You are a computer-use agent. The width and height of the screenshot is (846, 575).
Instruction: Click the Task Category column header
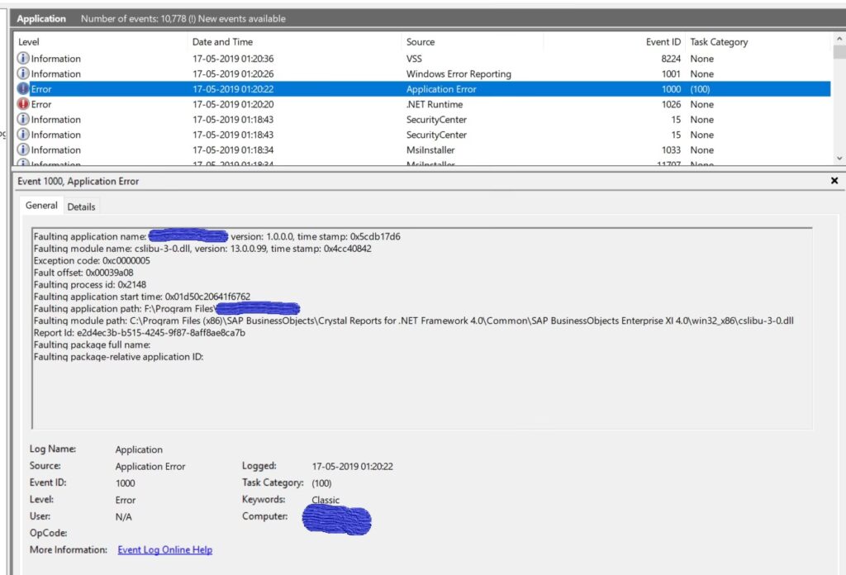[719, 42]
